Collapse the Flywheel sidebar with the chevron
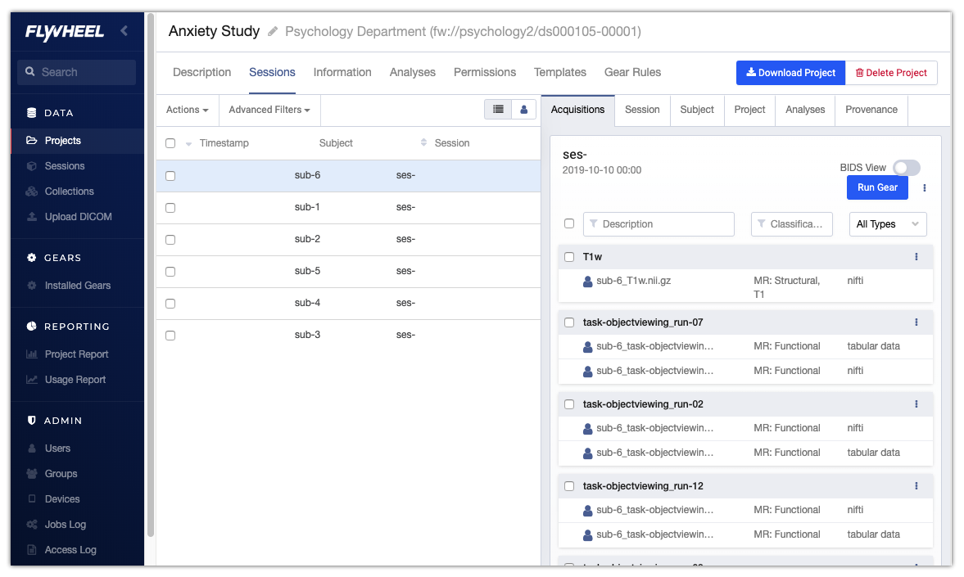This screenshot has width=964, height=577. coord(124,31)
